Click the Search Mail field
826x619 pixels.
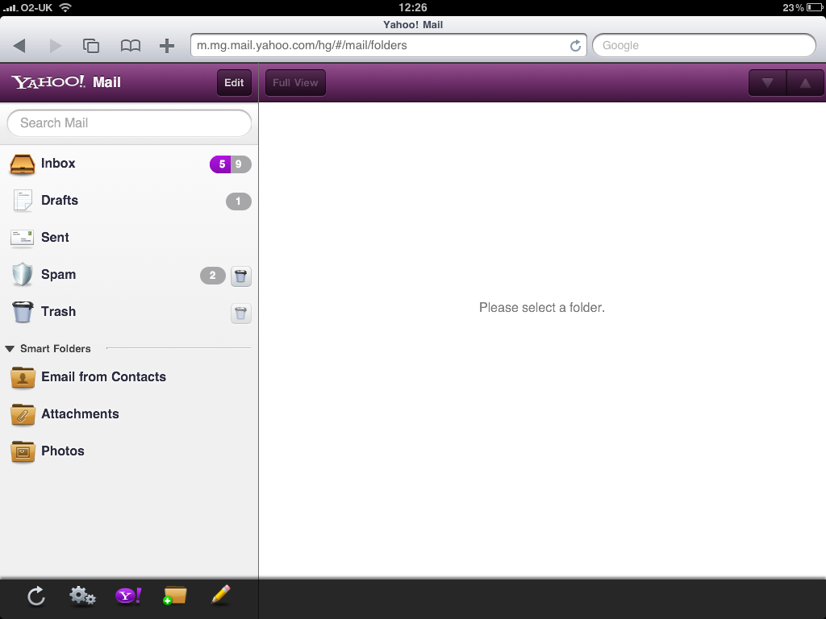[129, 123]
